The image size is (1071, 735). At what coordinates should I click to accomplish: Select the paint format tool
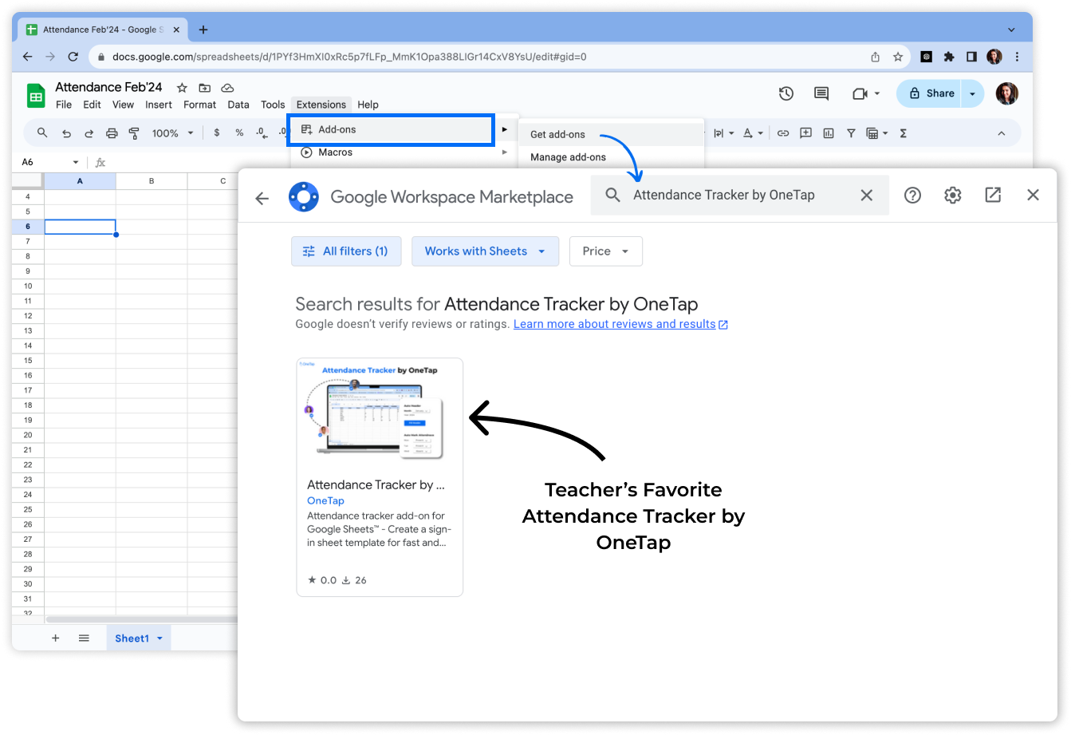tap(134, 133)
